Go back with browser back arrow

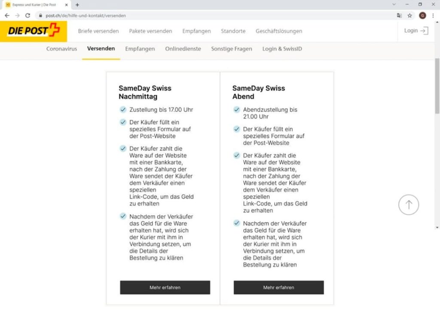point(7,15)
